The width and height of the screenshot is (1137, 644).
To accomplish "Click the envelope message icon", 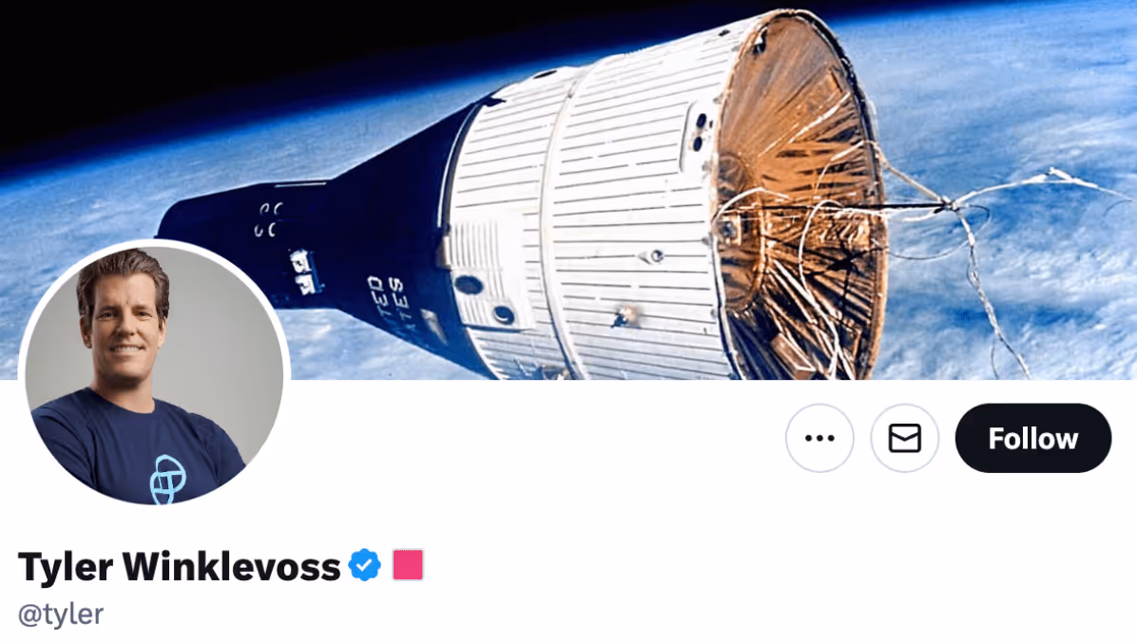I will [x=904, y=438].
